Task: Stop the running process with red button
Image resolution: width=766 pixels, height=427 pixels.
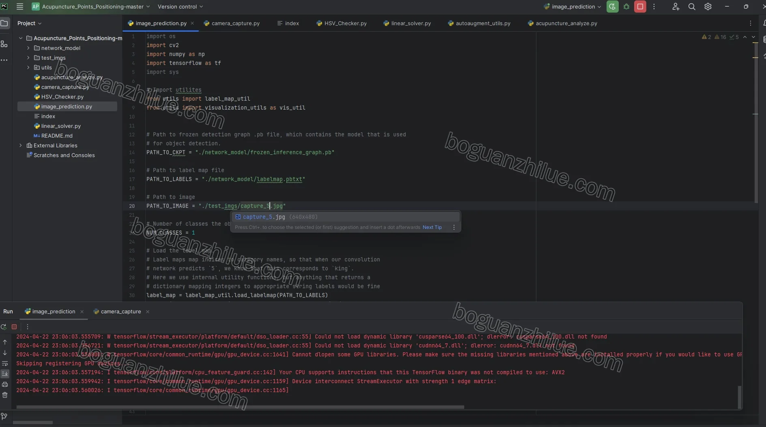Action: (x=640, y=6)
